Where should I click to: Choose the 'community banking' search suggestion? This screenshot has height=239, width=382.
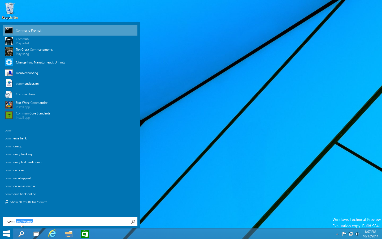18,154
